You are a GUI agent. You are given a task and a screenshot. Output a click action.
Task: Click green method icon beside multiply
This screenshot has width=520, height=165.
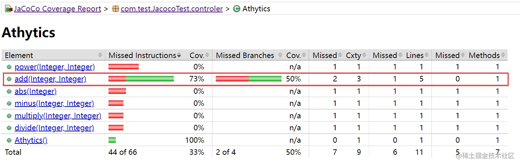9,116
